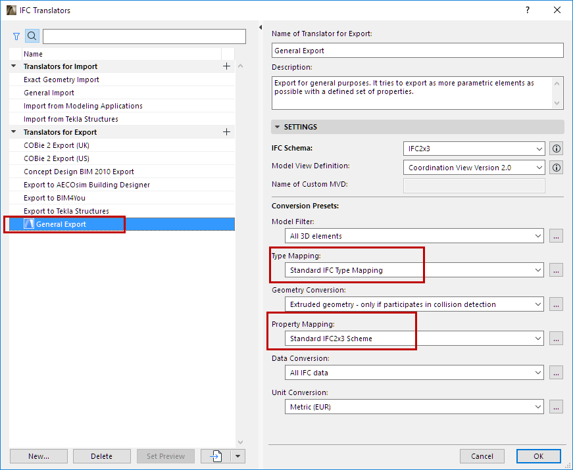The height and width of the screenshot is (470, 573).
Task: Collapse the SETTINGS section
Action: [x=277, y=127]
